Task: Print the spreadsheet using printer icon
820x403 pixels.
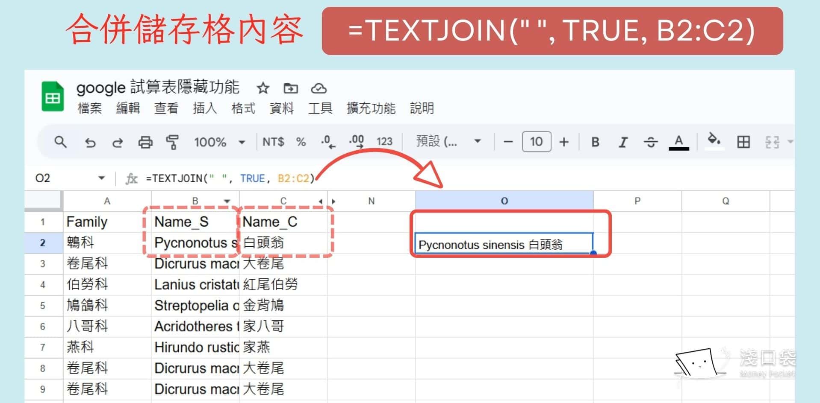Action: [145, 142]
